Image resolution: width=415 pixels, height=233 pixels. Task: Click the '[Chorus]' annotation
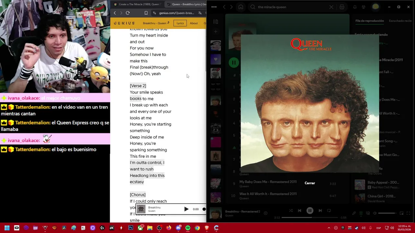click(137, 194)
